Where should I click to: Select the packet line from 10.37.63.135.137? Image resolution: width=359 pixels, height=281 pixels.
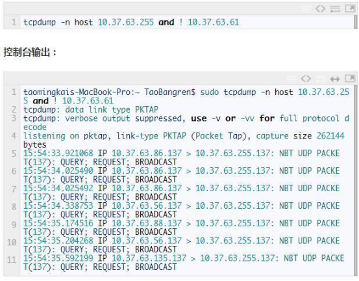click(x=184, y=262)
